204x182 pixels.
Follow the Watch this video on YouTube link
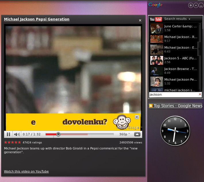(x=26, y=171)
